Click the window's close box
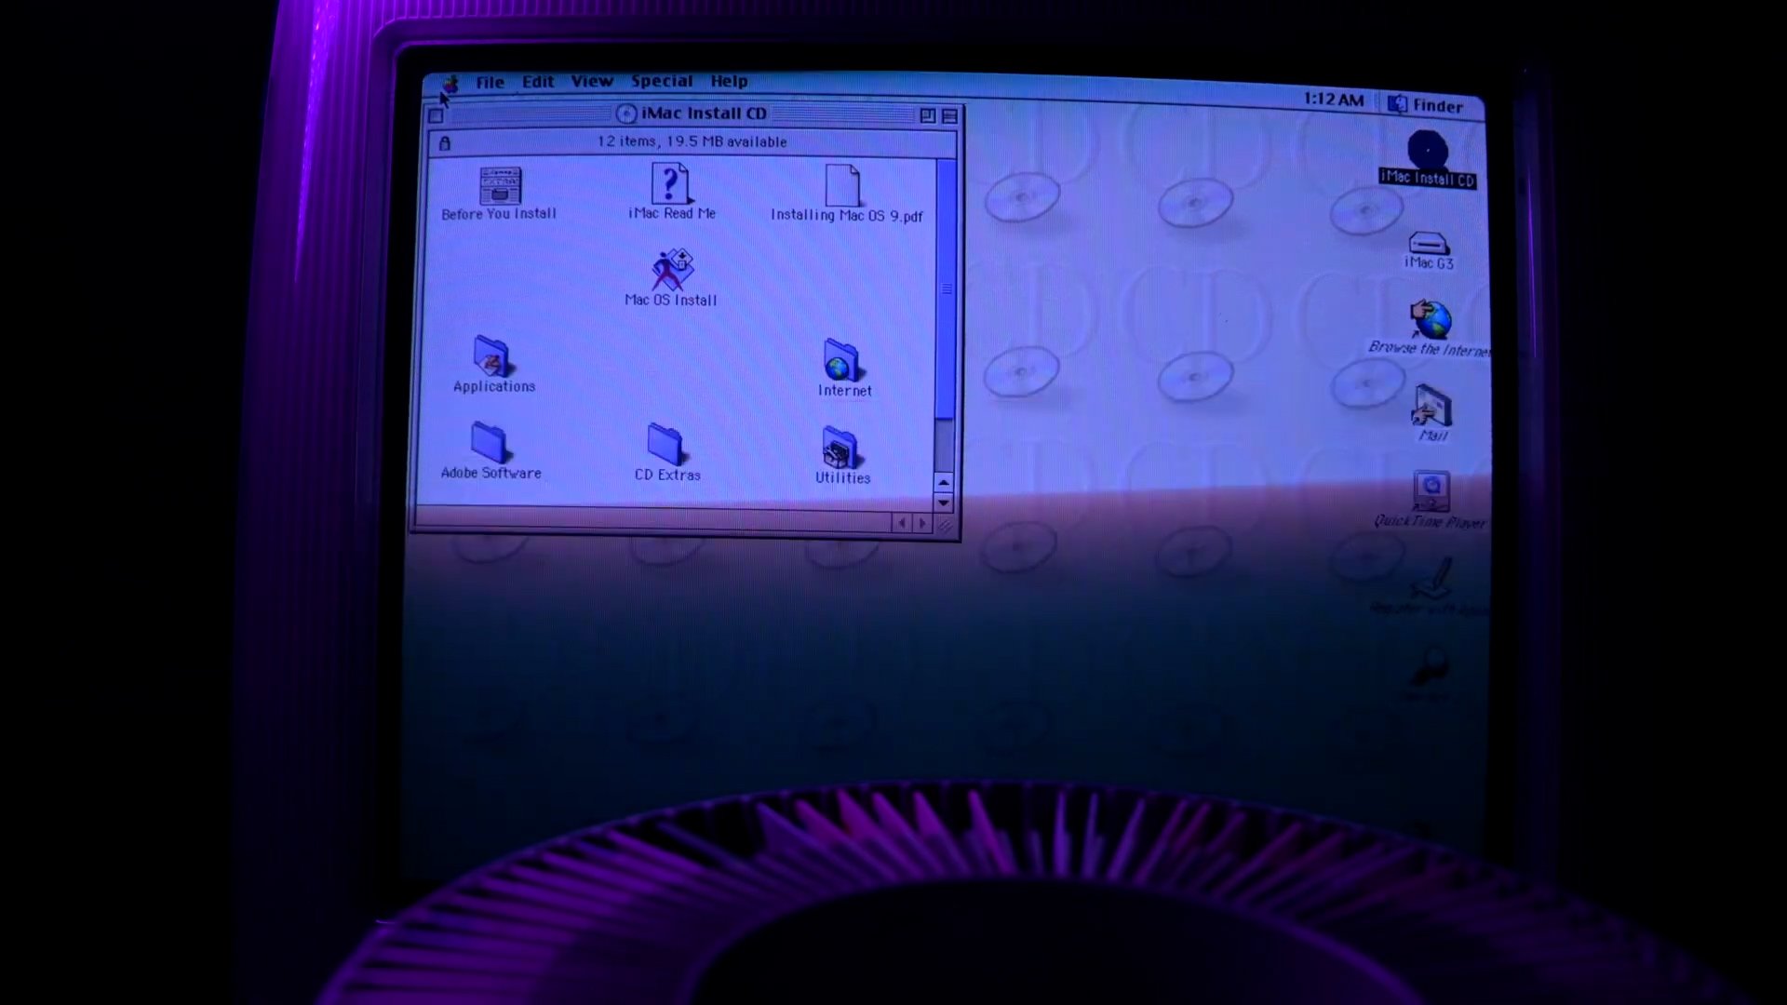Screen dimensions: 1787x1005 436,116
